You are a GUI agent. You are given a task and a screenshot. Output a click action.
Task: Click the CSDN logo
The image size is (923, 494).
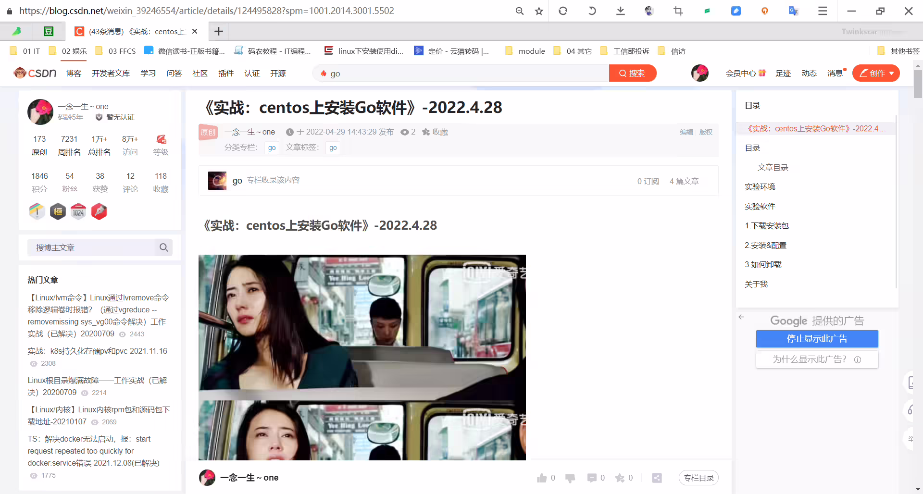click(x=35, y=73)
